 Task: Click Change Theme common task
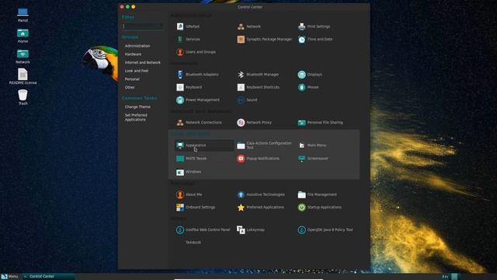[x=137, y=107]
